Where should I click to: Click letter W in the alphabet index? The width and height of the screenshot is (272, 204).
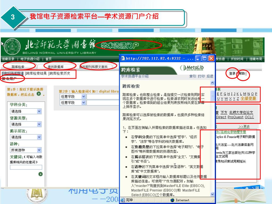pyautogui.click(x=226, y=98)
